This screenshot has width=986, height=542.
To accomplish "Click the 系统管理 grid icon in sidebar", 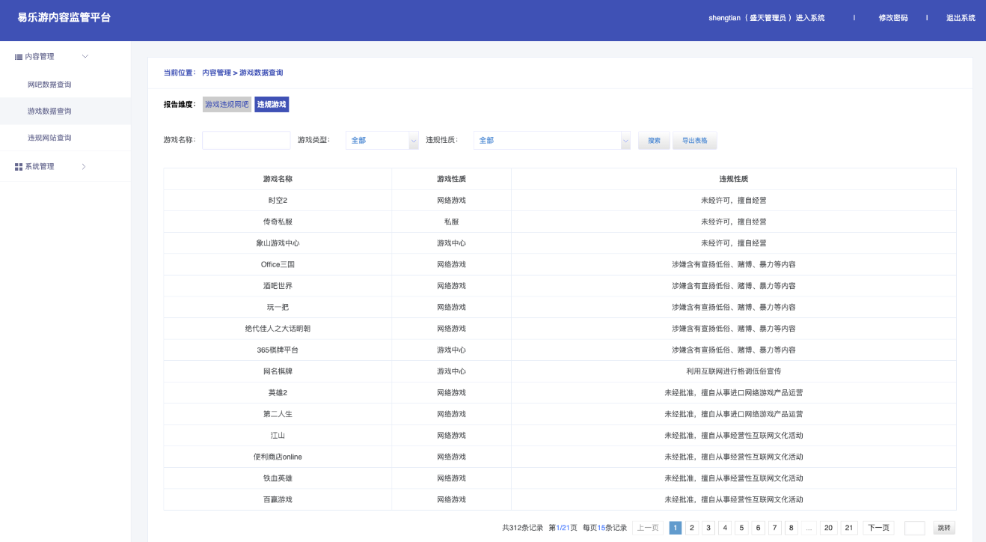I will point(19,166).
